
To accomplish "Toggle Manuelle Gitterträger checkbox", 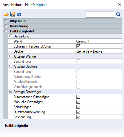I will pos(78,102).
